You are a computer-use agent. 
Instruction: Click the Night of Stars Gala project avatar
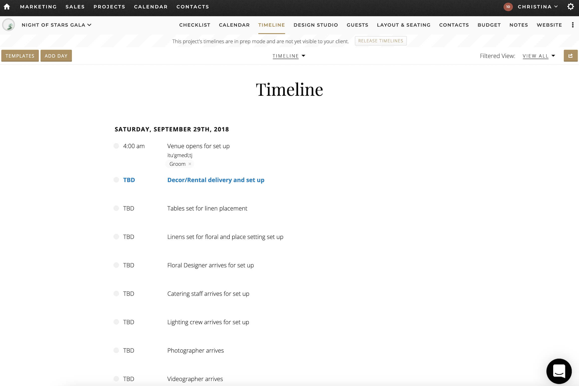point(9,25)
